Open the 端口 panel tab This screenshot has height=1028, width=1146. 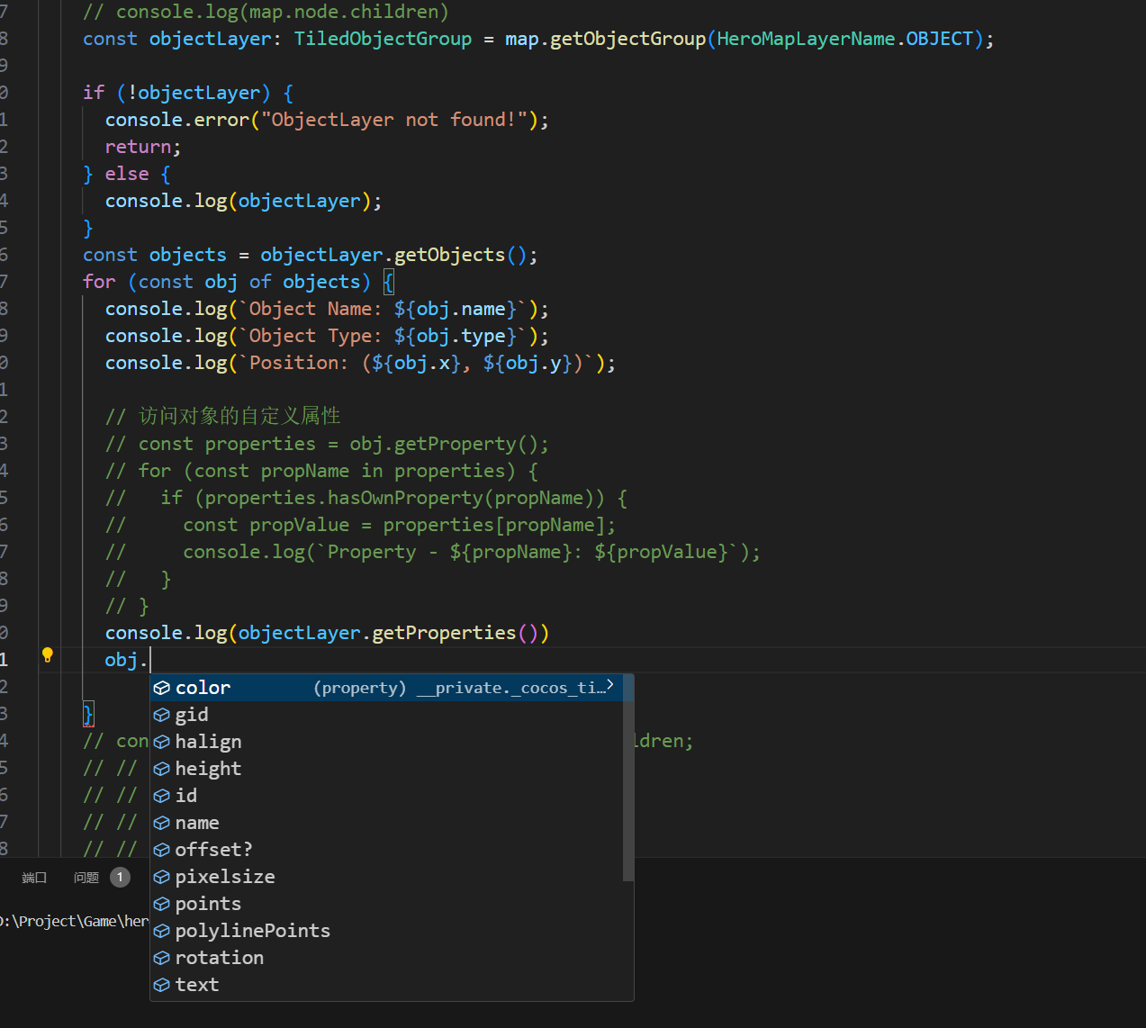coord(34,878)
